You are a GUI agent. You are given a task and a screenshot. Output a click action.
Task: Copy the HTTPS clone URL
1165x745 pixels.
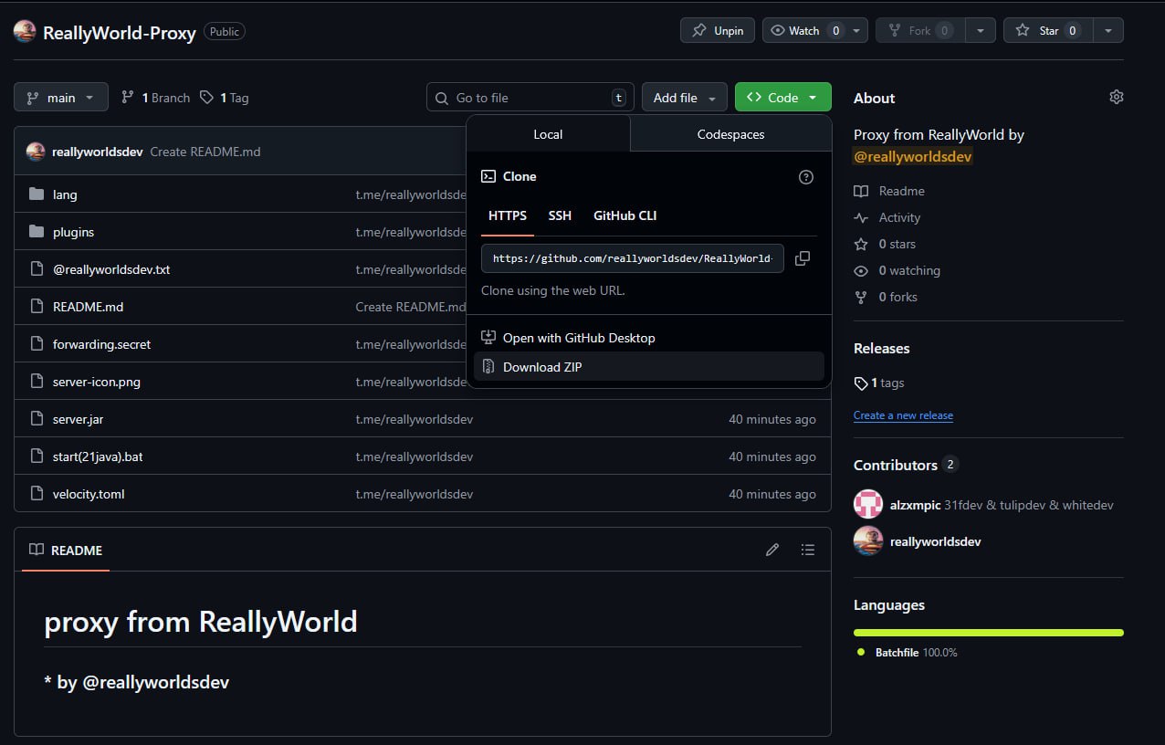click(x=802, y=258)
